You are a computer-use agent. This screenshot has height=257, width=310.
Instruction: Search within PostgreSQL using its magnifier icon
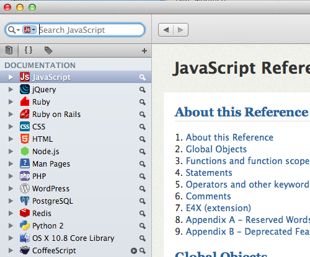143,201
